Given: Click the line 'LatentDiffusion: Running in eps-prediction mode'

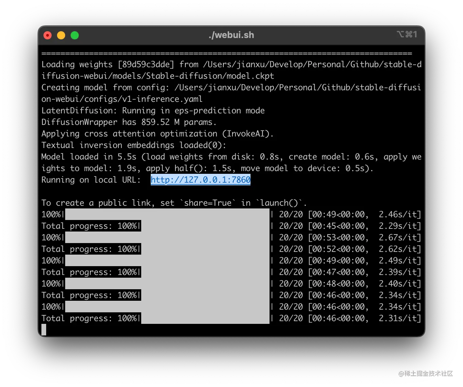Looking at the screenshot, I should point(153,111).
